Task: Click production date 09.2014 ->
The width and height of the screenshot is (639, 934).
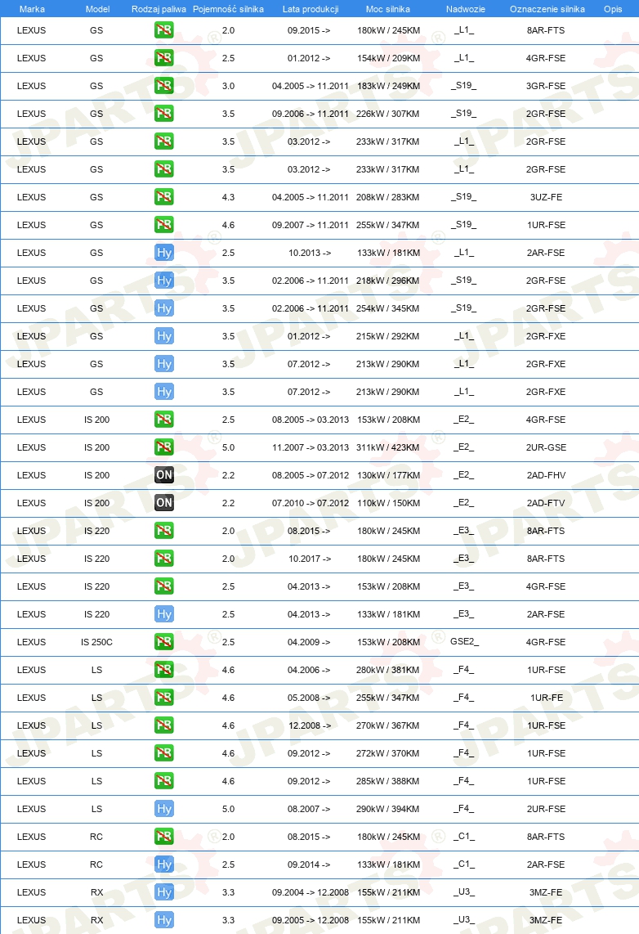Action: click(310, 864)
